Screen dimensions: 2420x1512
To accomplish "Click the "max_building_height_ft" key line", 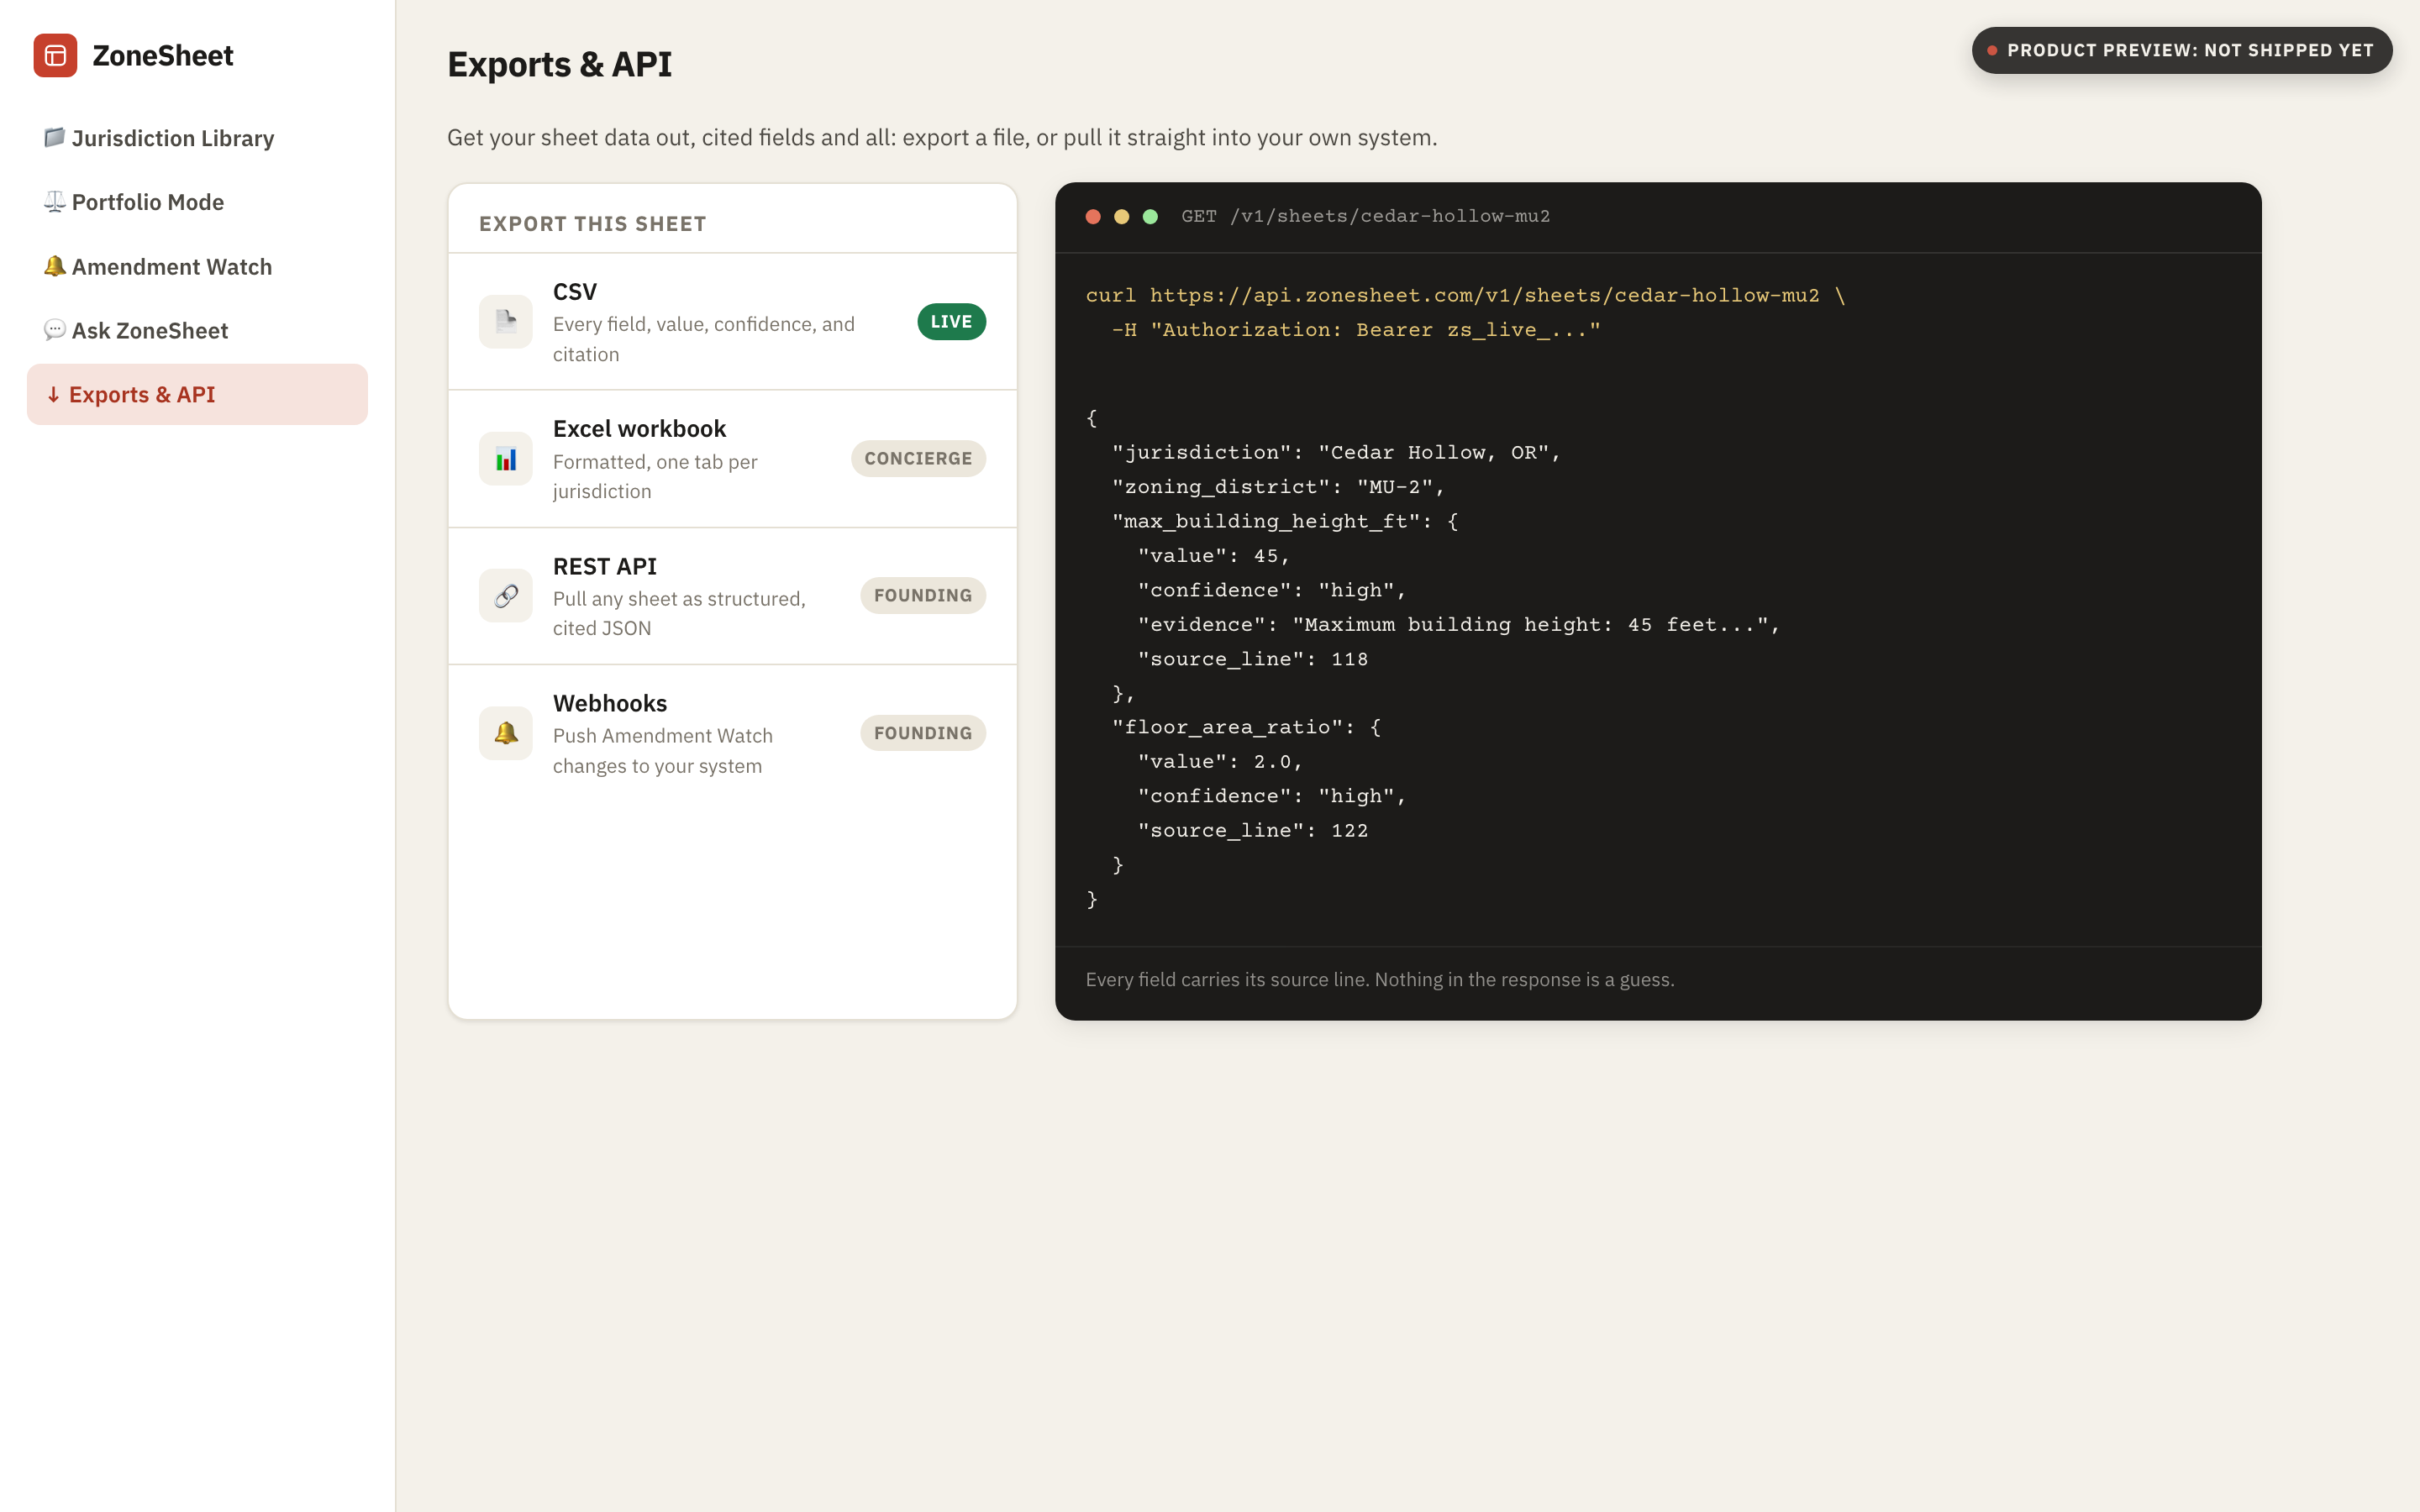I will [x=1285, y=521].
